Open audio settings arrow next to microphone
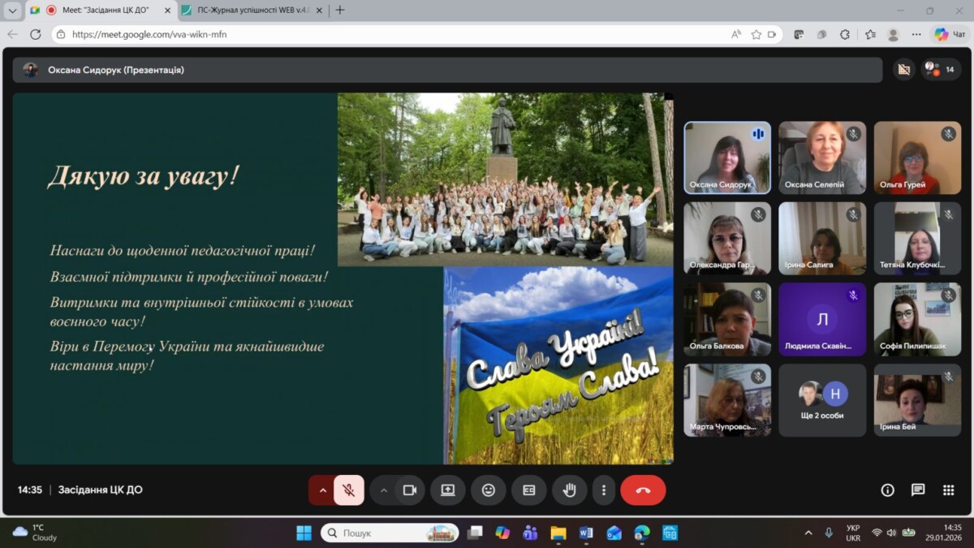The width and height of the screenshot is (974, 548). 322,490
